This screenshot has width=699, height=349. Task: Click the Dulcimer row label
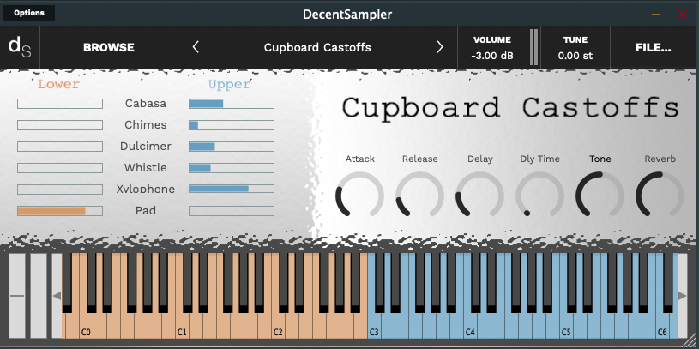coord(146,146)
